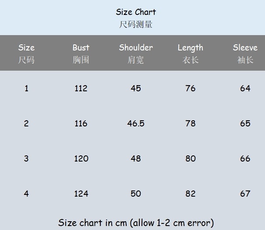Click the Shoulder column header
This screenshot has width=265, height=230.
coord(136,48)
